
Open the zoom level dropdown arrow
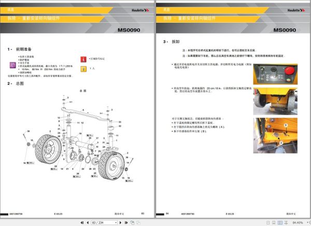307,222
